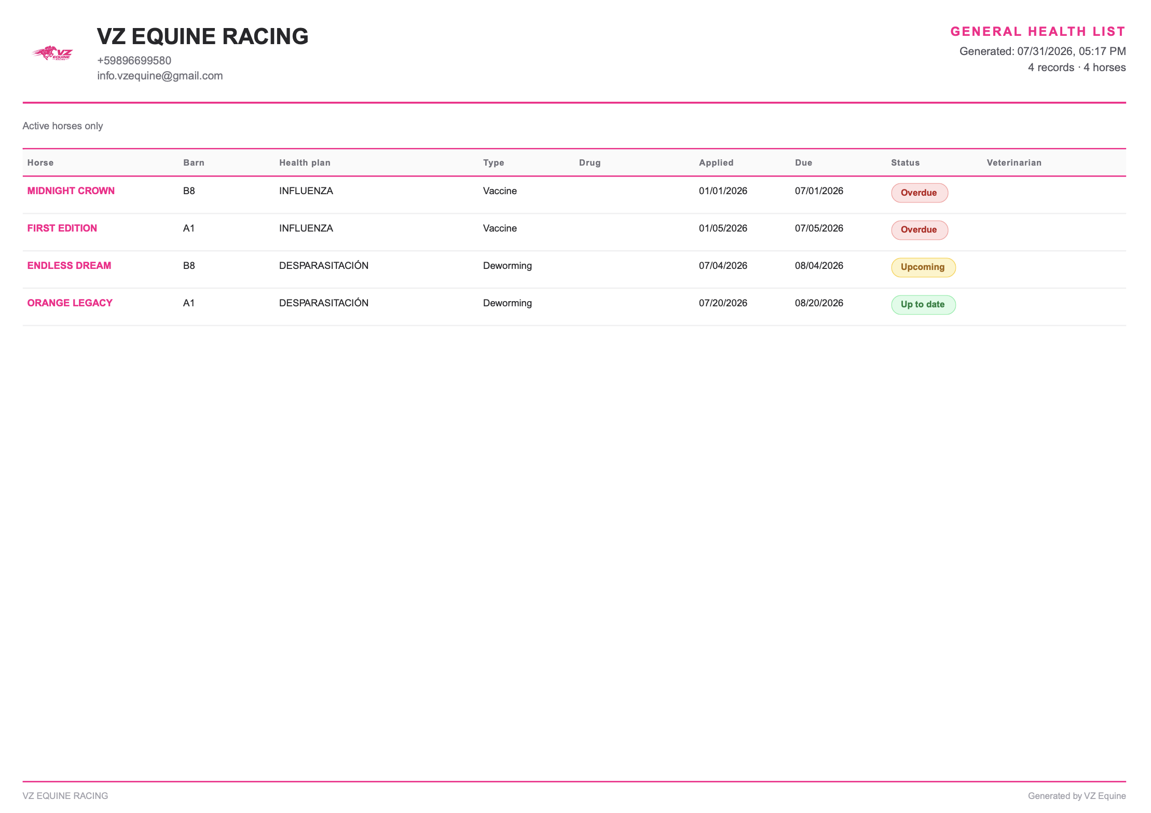Click the footer VZ EQUINE RACING text
This screenshot has width=1151, height=813.
65,796
